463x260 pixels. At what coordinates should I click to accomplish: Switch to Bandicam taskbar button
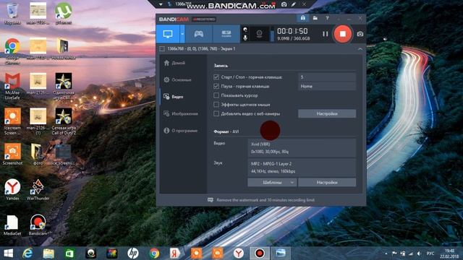click(259, 253)
